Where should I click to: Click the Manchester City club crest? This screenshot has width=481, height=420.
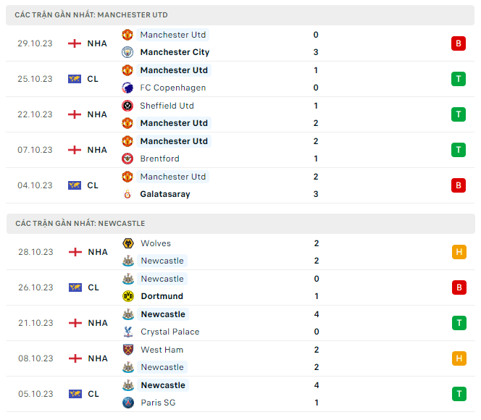coord(127,52)
